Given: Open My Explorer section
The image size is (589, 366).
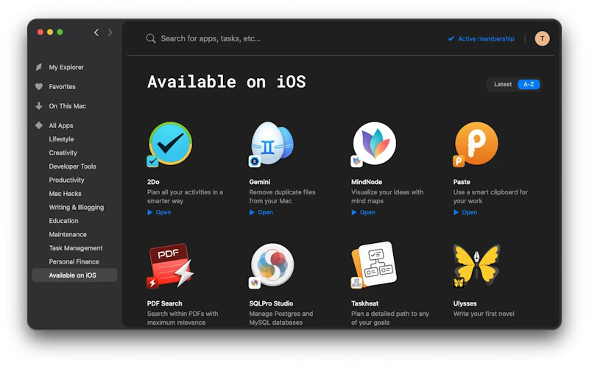Looking at the screenshot, I should [66, 67].
